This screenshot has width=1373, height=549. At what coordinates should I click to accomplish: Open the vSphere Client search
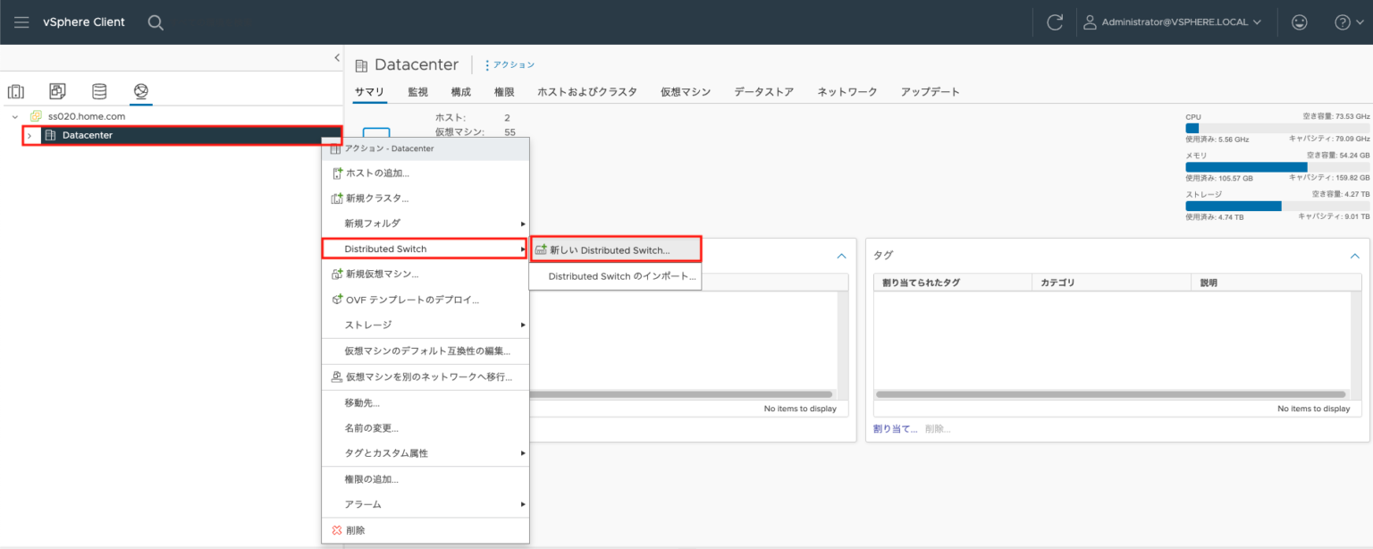click(x=156, y=21)
